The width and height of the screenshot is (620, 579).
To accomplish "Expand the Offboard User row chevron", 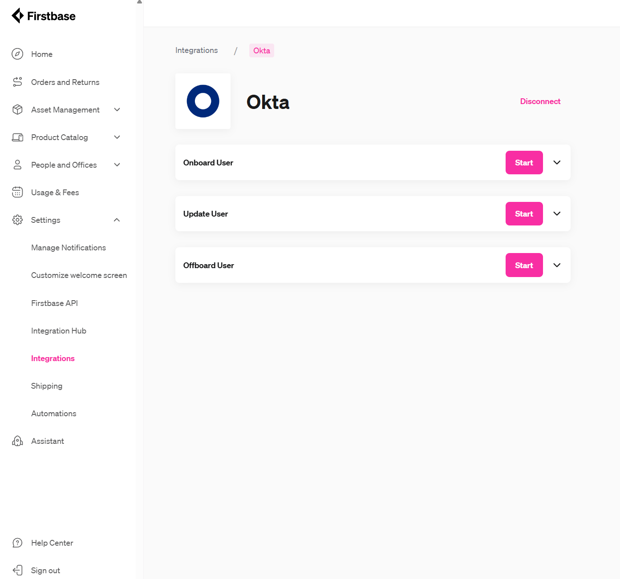I will click(x=557, y=265).
